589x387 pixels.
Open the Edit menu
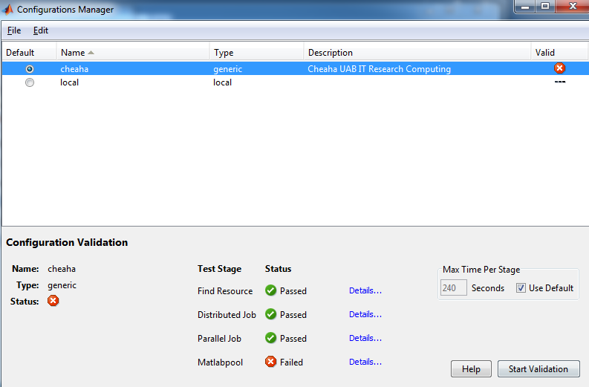41,30
